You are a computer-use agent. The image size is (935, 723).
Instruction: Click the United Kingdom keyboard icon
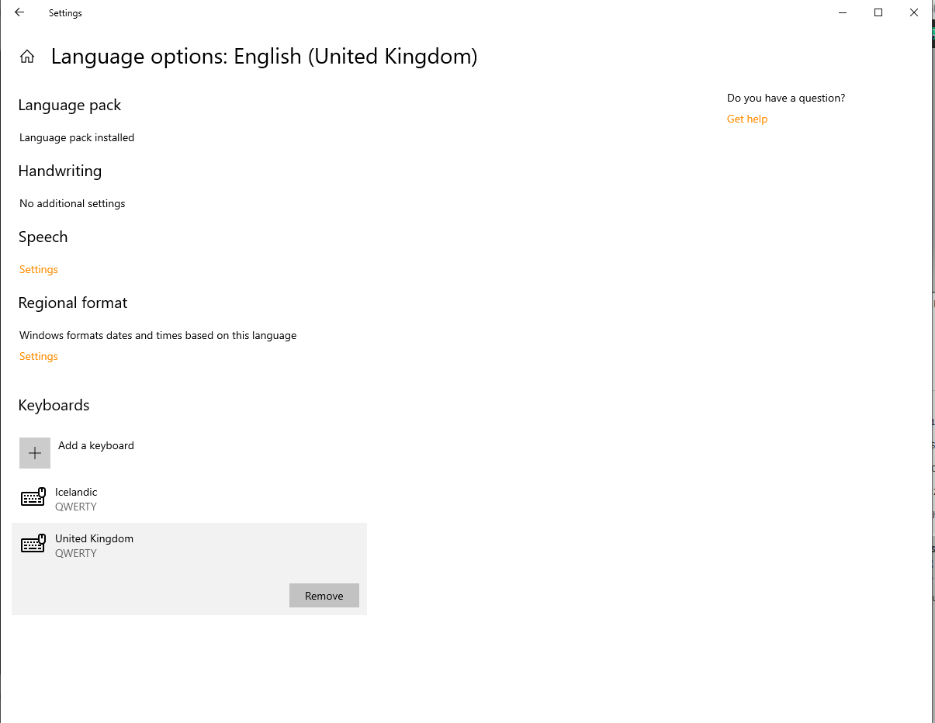click(33, 544)
